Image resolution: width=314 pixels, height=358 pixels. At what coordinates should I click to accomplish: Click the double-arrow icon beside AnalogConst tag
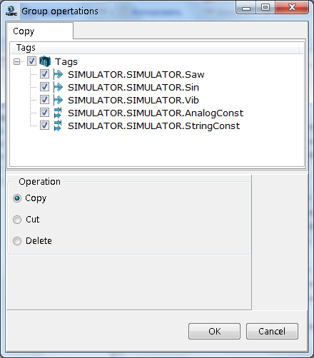click(x=58, y=113)
